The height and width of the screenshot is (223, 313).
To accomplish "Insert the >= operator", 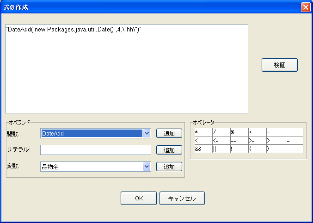I will (258, 141).
